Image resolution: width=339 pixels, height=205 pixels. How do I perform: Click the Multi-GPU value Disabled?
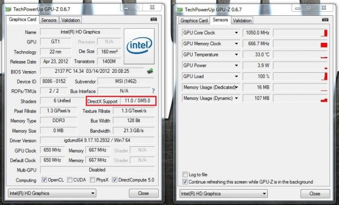point(97,170)
